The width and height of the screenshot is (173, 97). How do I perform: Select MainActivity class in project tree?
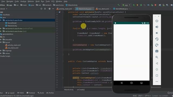pyautogui.click(x=11, y=26)
